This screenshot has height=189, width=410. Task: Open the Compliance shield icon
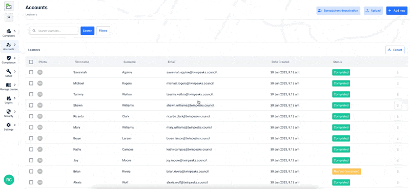pos(9,58)
